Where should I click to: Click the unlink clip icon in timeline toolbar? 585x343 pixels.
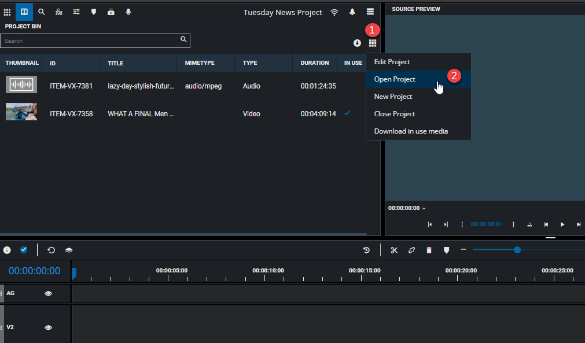tap(411, 250)
